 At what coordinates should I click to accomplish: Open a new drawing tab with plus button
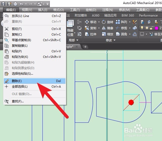85,47
